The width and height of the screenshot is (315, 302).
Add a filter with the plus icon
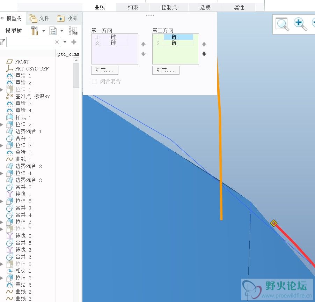pyautogui.click(x=74, y=42)
